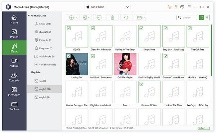216x133 pixels.
Task: Click the refresh icon
Action: click(126, 18)
